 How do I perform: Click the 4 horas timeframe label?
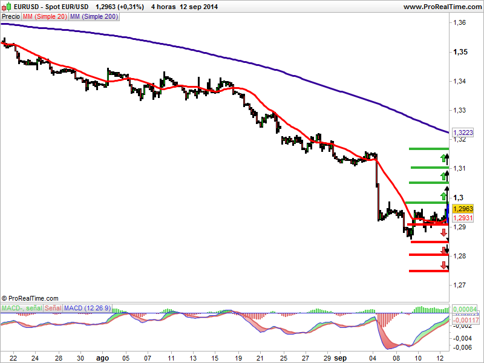pos(163,7)
